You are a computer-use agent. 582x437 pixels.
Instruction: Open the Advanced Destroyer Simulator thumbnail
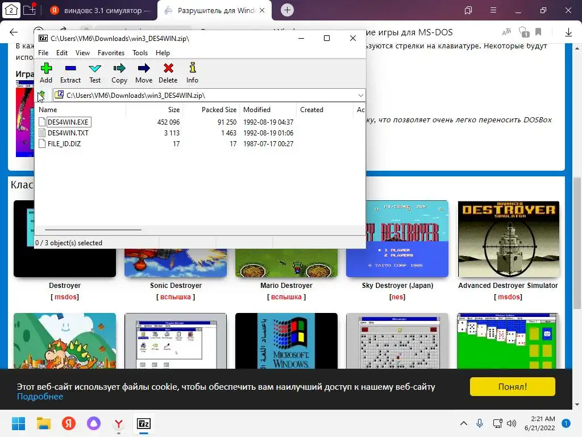[x=508, y=240]
